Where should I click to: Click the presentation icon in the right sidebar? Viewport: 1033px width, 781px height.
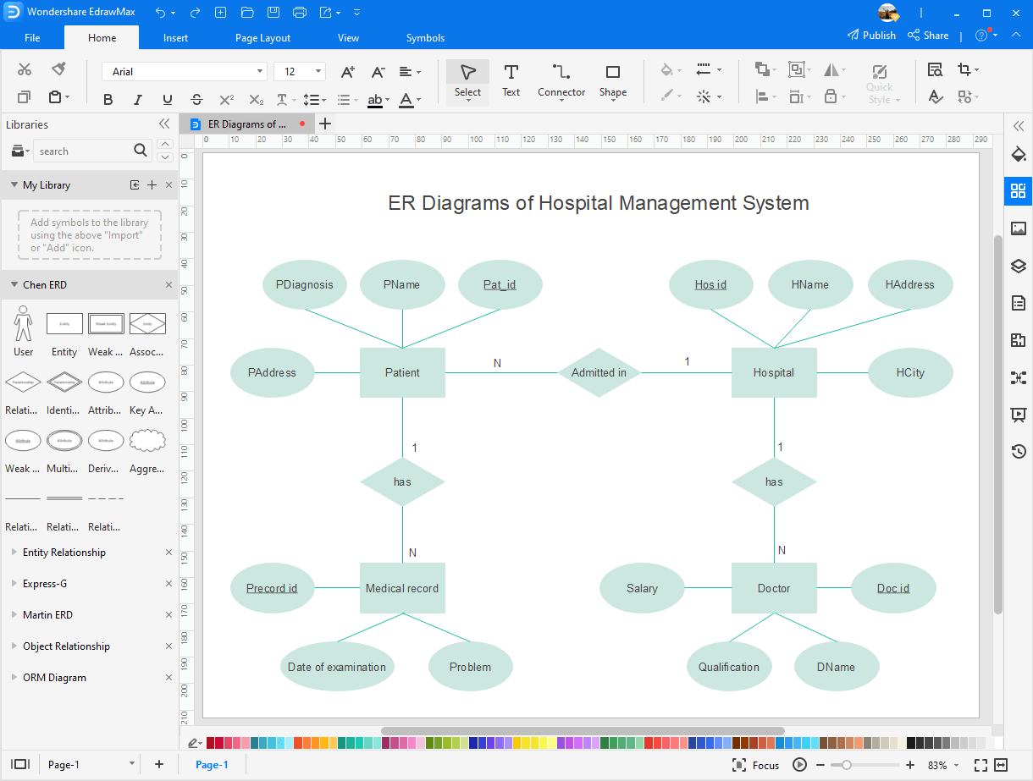[x=1018, y=414]
